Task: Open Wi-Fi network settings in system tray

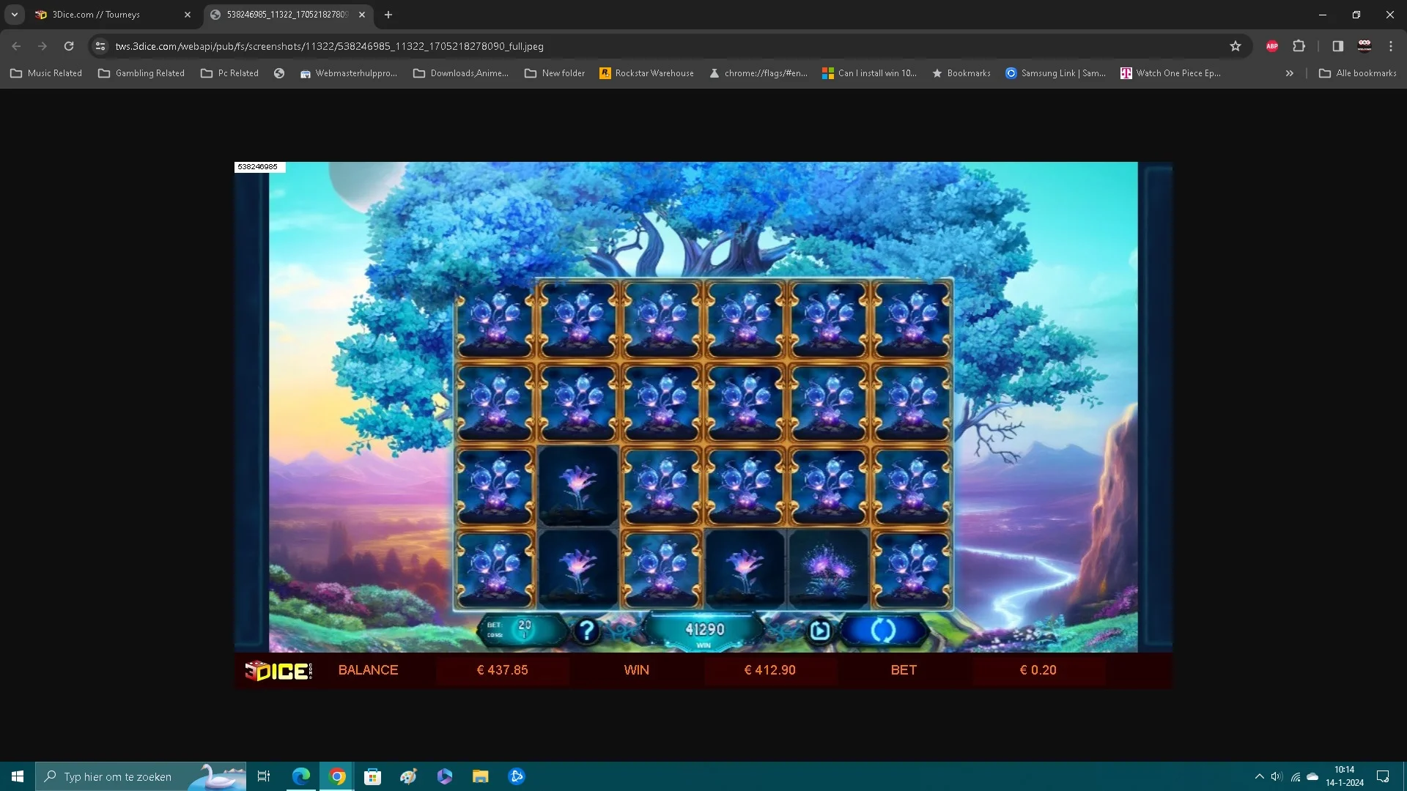Action: (x=1296, y=776)
